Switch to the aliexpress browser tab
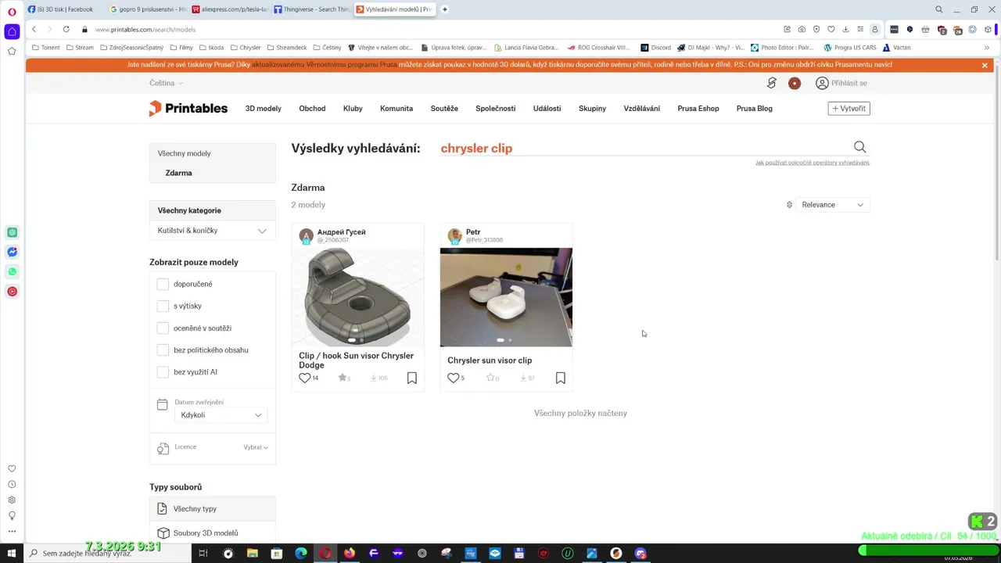The image size is (1001, 563). [x=230, y=9]
